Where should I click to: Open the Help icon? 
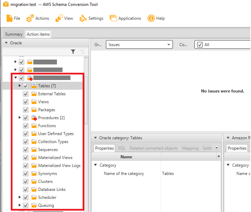[x=151, y=18]
